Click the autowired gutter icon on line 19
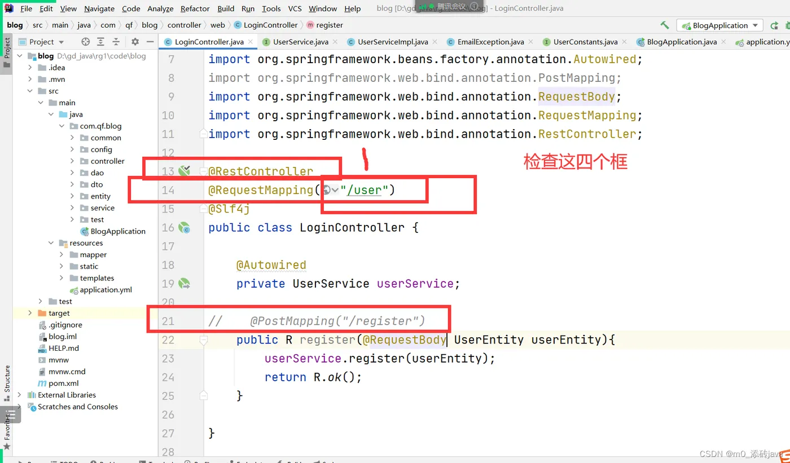 (184, 283)
